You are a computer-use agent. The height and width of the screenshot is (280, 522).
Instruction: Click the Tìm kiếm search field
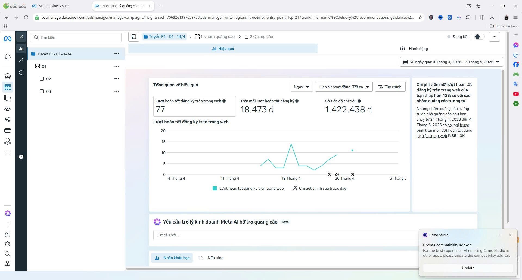tap(76, 37)
